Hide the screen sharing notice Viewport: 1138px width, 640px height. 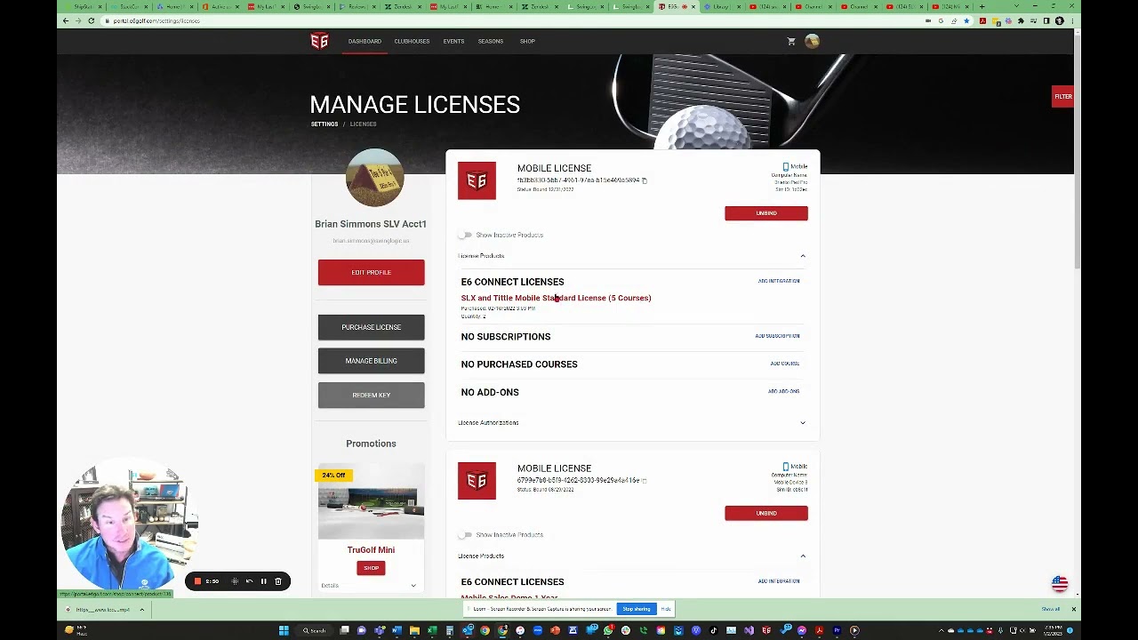tap(666, 609)
